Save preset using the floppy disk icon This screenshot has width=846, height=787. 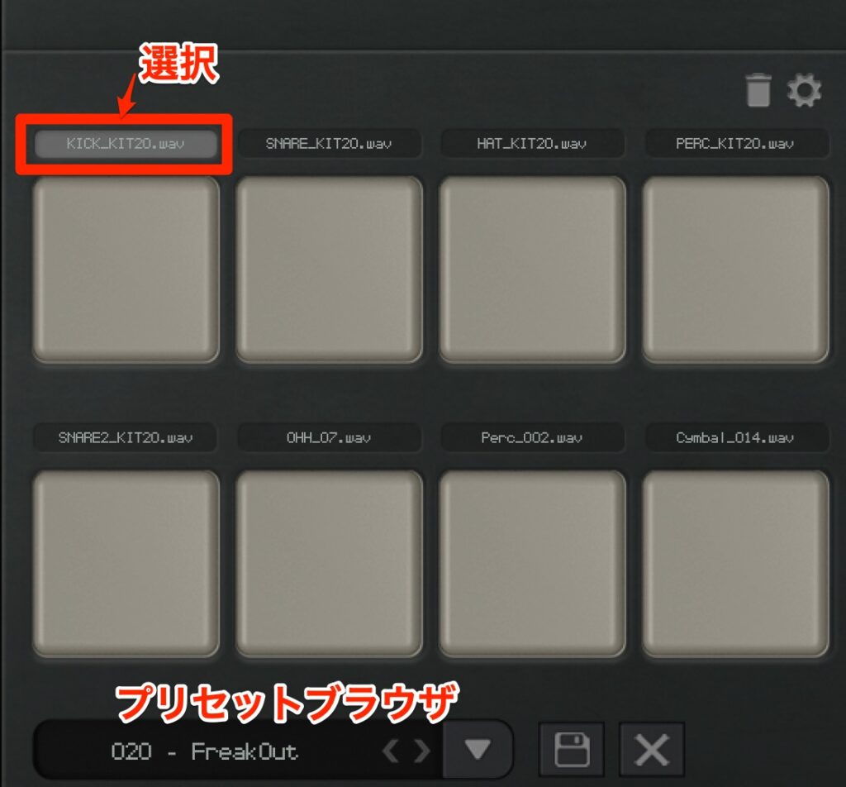(x=572, y=749)
